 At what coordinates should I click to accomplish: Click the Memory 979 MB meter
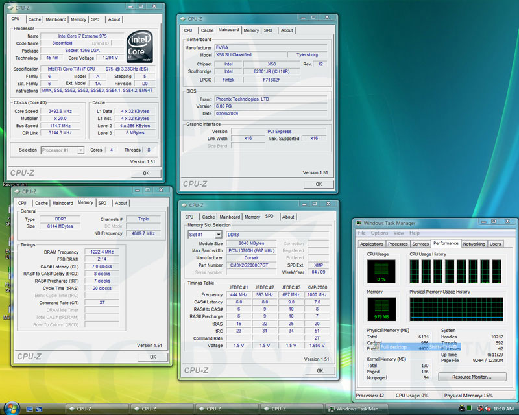click(x=381, y=309)
